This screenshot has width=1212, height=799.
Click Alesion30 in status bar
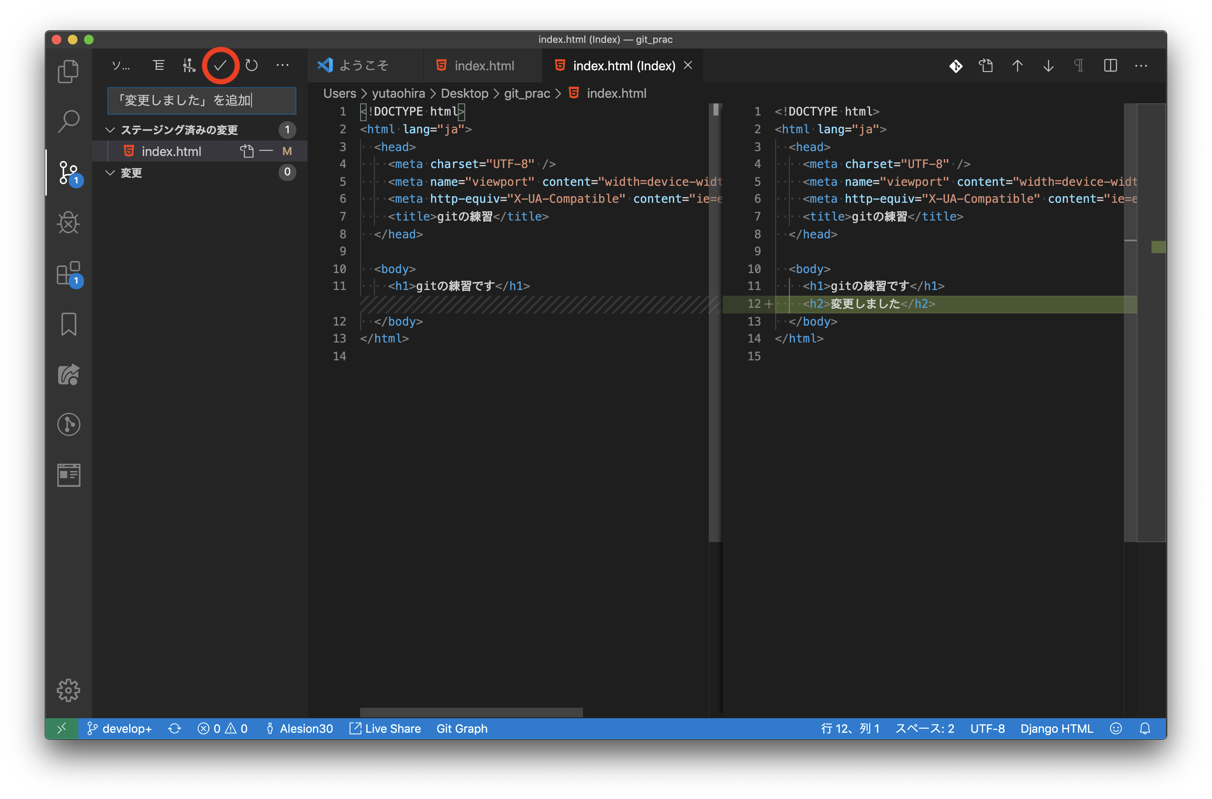point(300,729)
